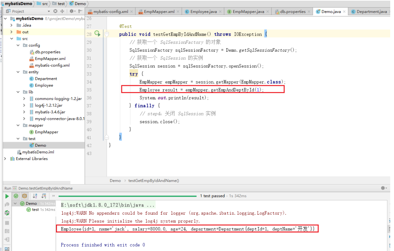
Task: Sort test results alphabetically
Action: click(x=35, y=196)
